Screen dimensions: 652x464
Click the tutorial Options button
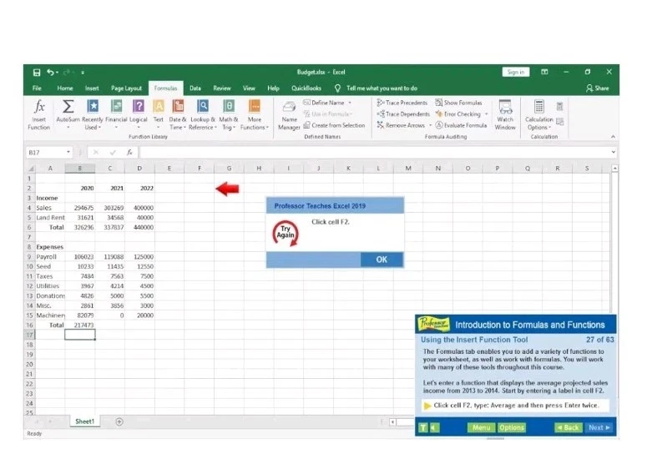pyautogui.click(x=512, y=428)
